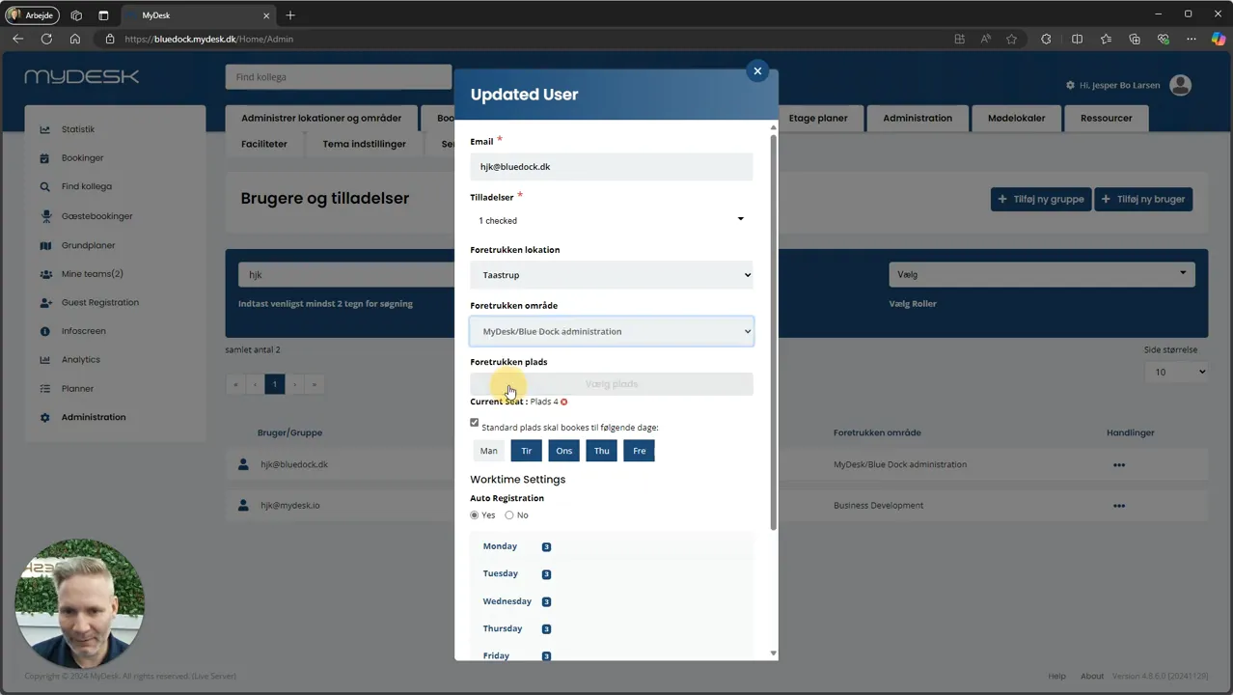Add this page to browser favorites

(x=1011, y=39)
